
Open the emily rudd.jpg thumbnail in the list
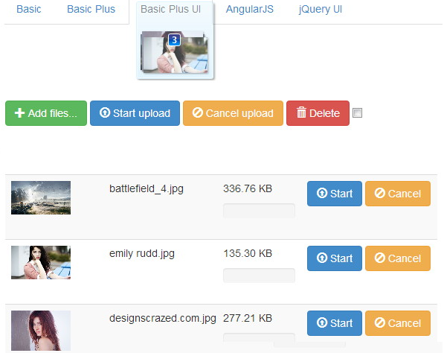point(41,262)
